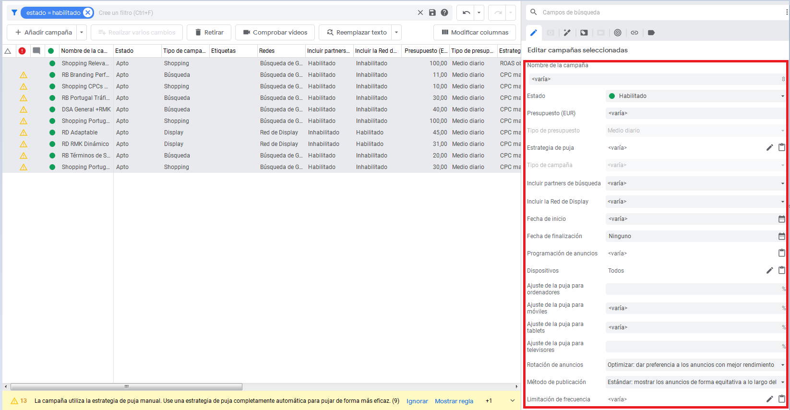Screen dimensions: 790x410
Task: Remove the estado = habilitado filter chip
Action: click(88, 12)
